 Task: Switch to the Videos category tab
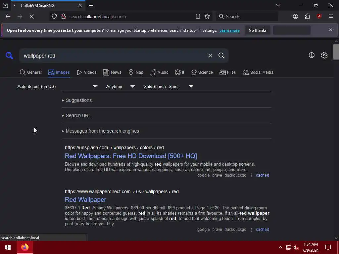(87, 72)
